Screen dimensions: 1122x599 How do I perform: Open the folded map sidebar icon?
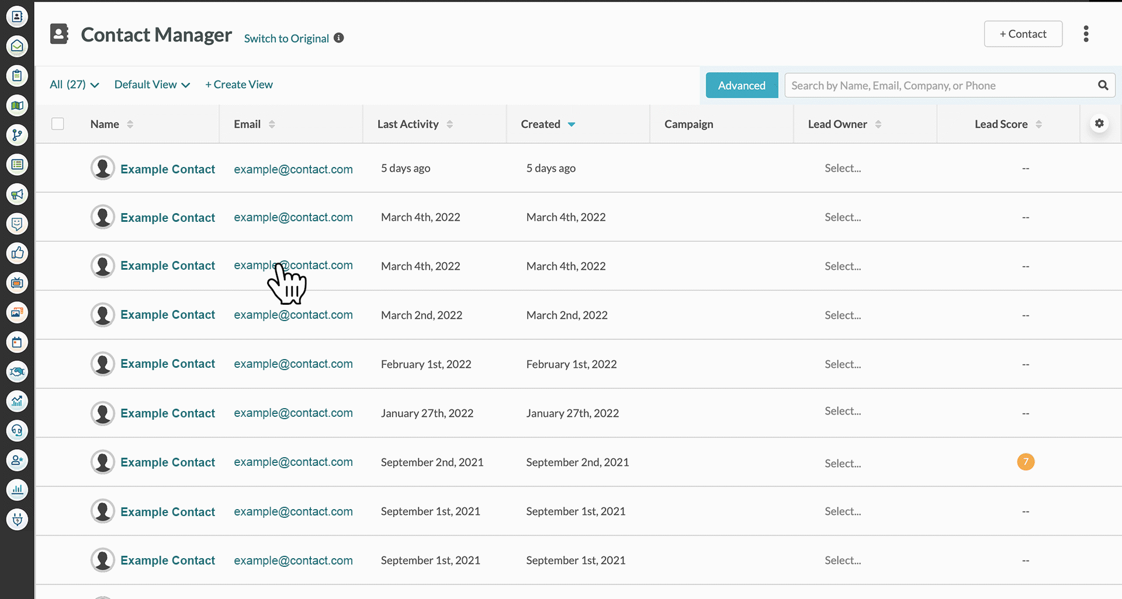[x=17, y=106]
